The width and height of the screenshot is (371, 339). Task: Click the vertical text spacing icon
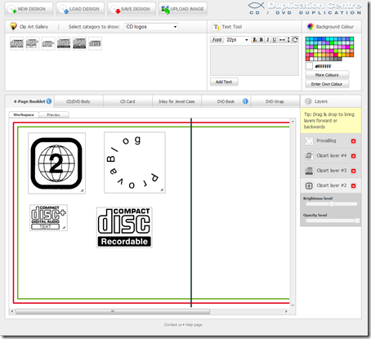pos(288,40)
